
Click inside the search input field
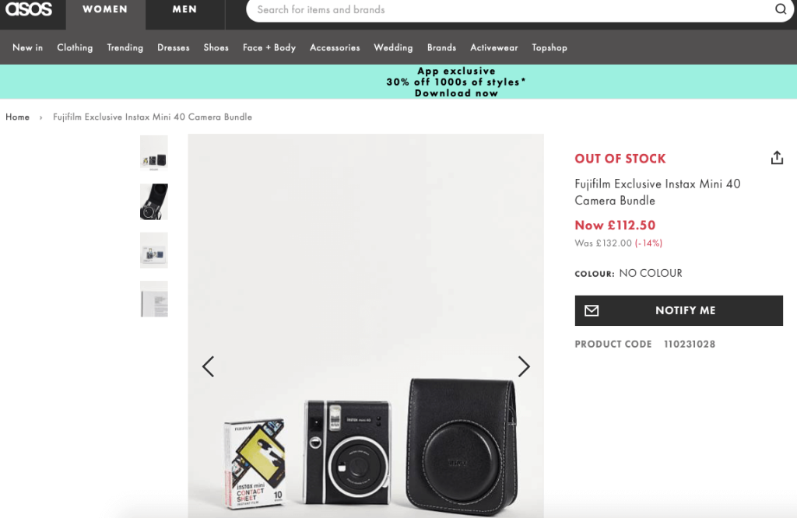point(467,9)
